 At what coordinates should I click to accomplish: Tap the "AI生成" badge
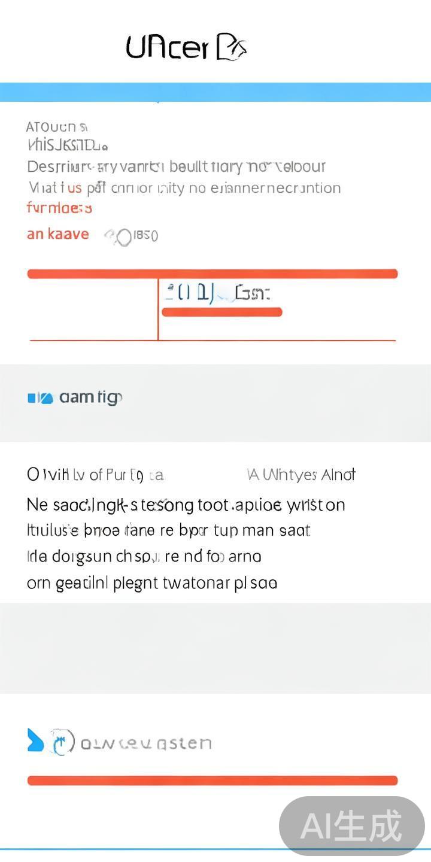(x=351, y=826)
